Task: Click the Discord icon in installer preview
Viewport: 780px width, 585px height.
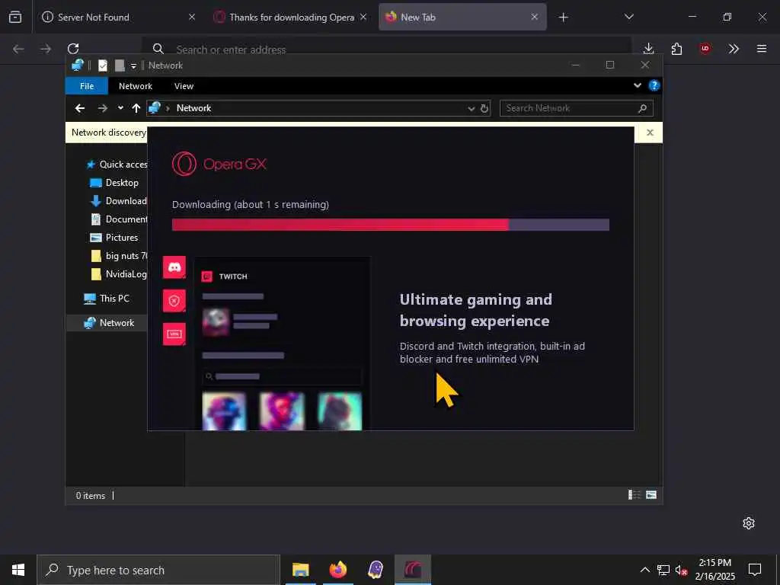Action: coord(174,267)
